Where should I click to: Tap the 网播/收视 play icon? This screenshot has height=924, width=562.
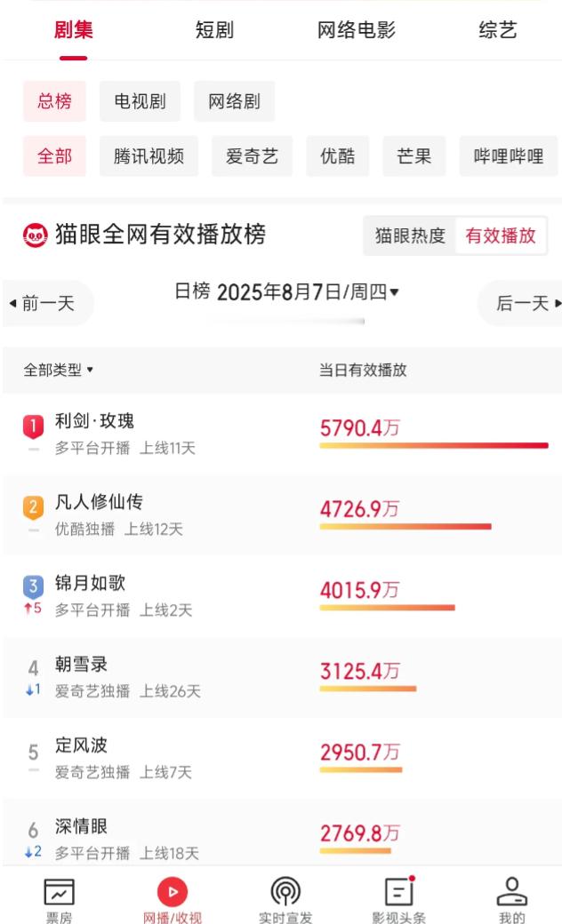pyautogui.click(x=173, y=892)
